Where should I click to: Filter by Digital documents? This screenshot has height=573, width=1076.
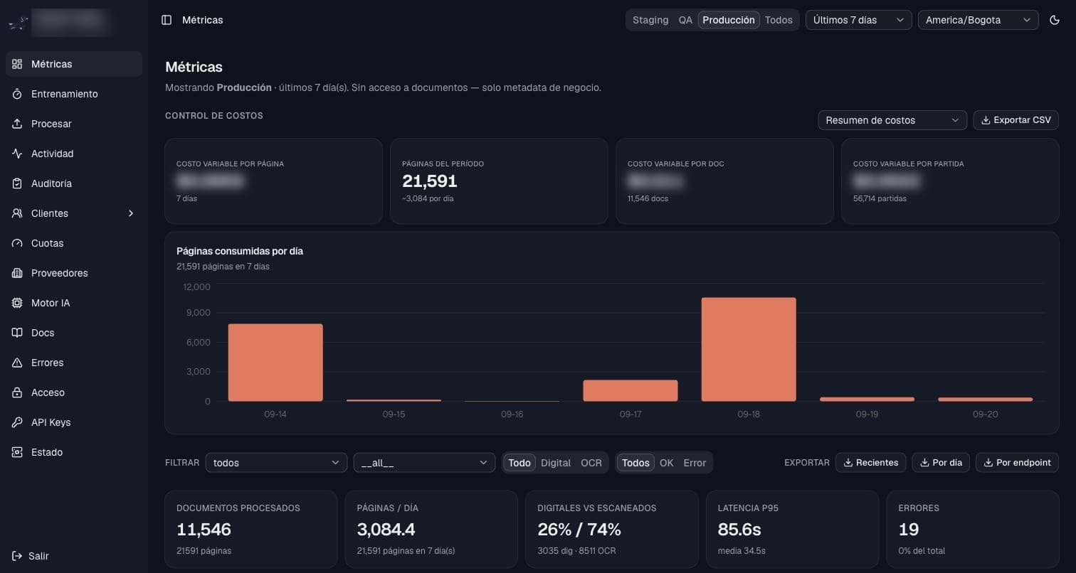click(556, 463)
